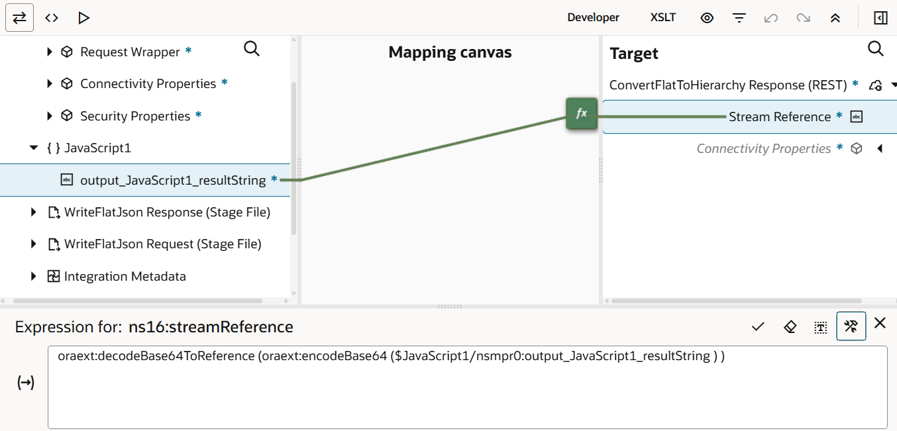
Task: Expand Integration Metadata node
Action: [34, 276]
